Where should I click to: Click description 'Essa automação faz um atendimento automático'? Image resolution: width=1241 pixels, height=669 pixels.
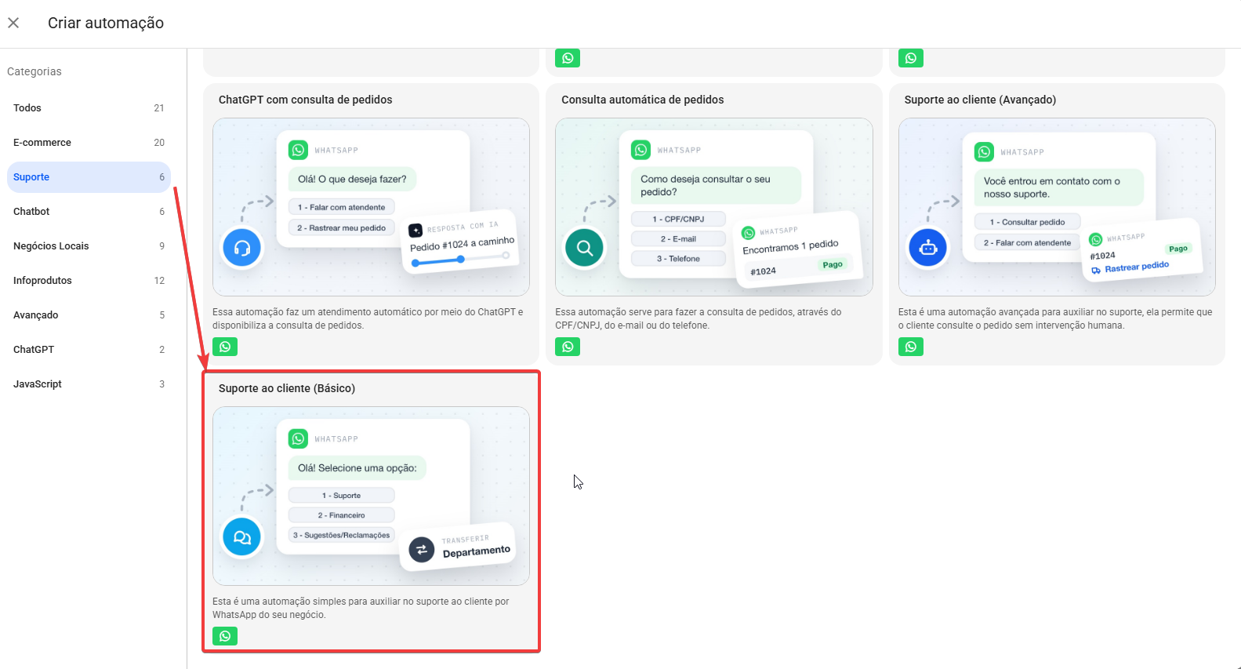368,318
